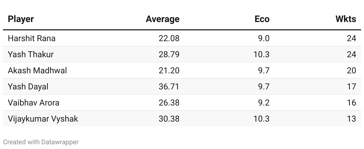This screenshot has width=364, height=149.
Task: Select Yash Dayal's 17 wickets cell
Action: coord(351,87)
